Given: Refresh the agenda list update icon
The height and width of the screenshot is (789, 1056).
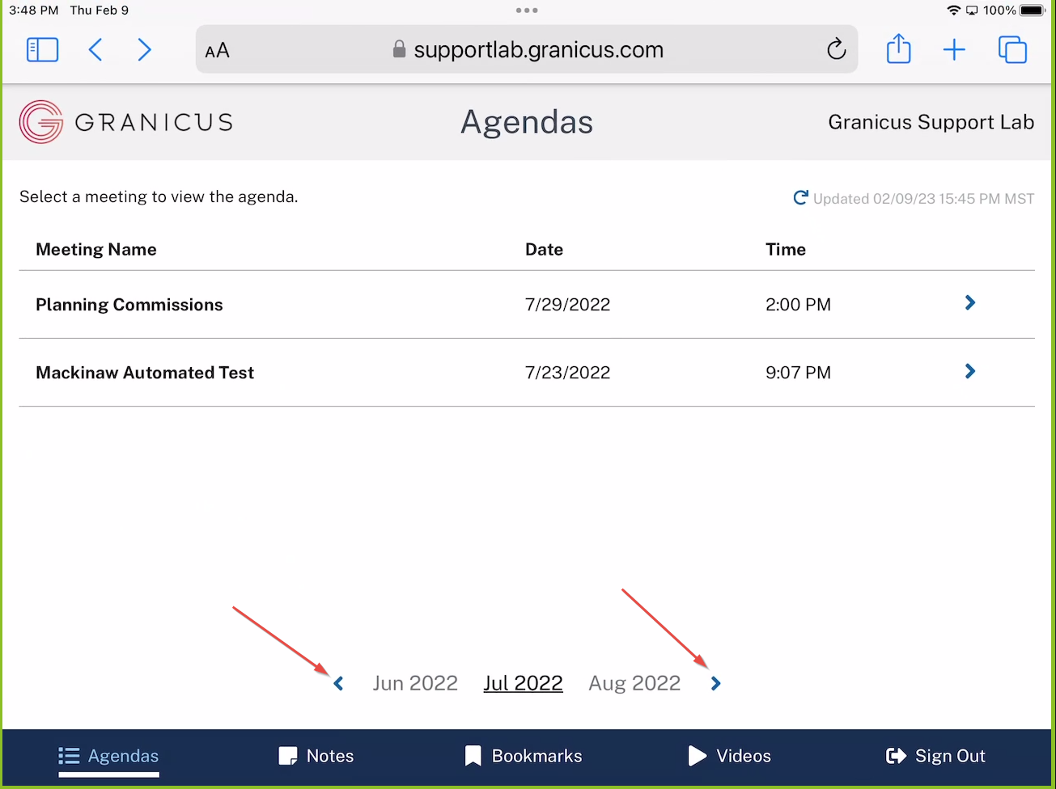Looking at the screenshot, I should 800,198.
